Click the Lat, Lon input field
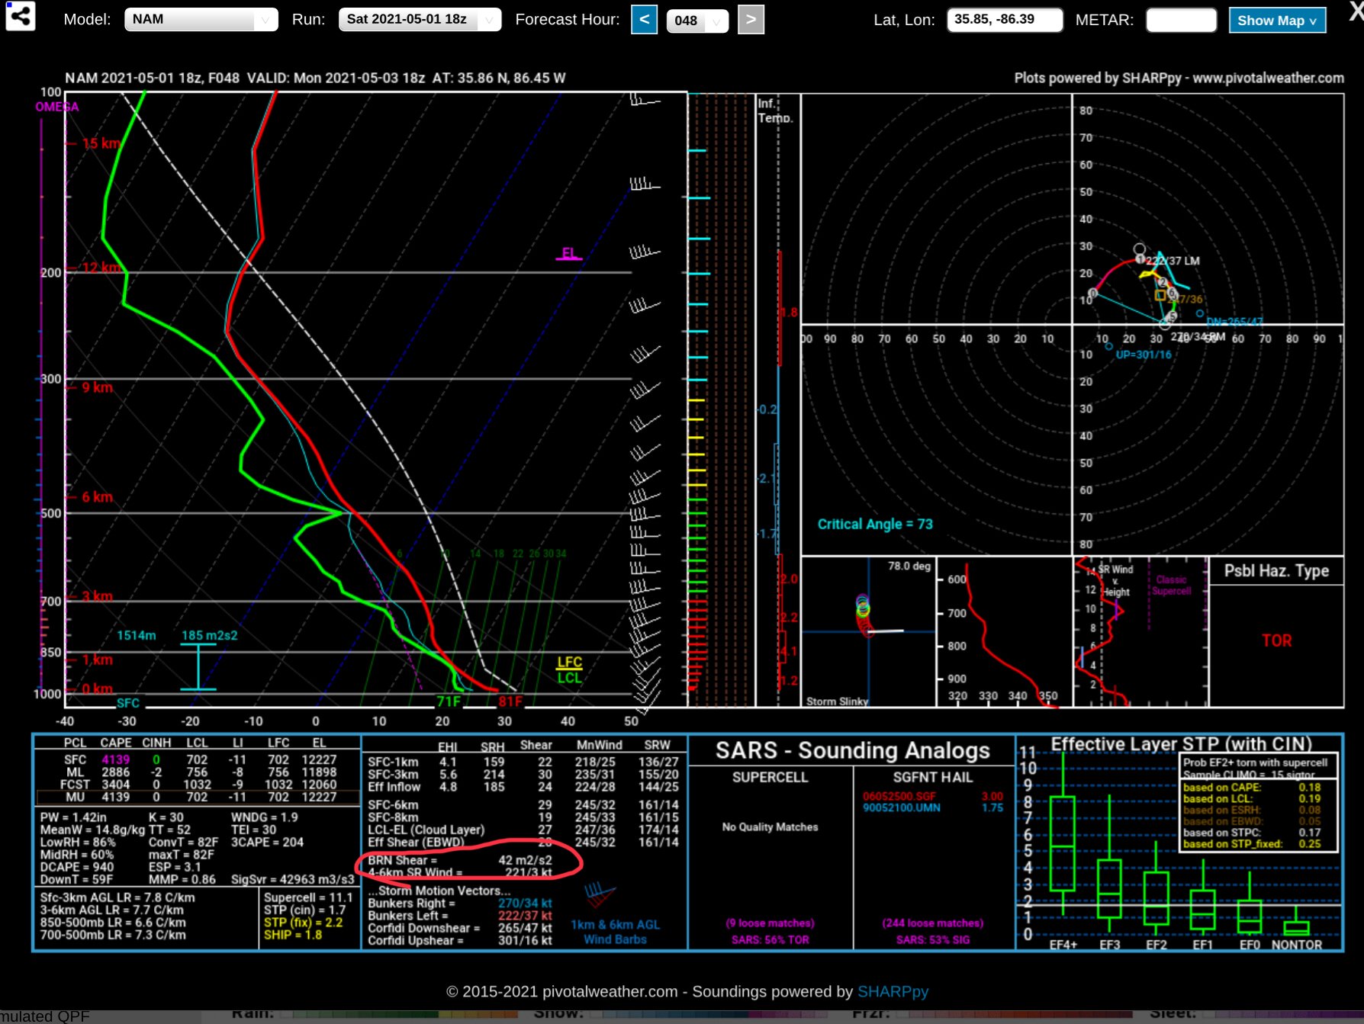The height and width of the screenshot is (1024, 1364). tap(1005, 19)
